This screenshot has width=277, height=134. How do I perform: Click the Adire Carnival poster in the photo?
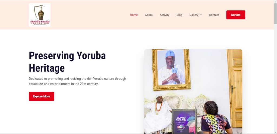(x=184, y=121)
